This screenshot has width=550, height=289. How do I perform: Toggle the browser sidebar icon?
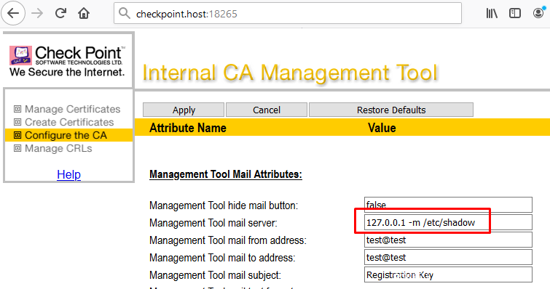click(x=515, y=13)
